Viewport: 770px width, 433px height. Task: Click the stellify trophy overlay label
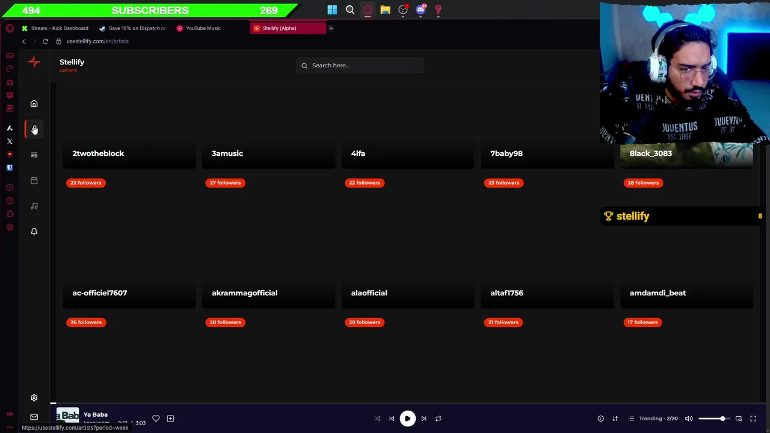(x=632, y=216)
